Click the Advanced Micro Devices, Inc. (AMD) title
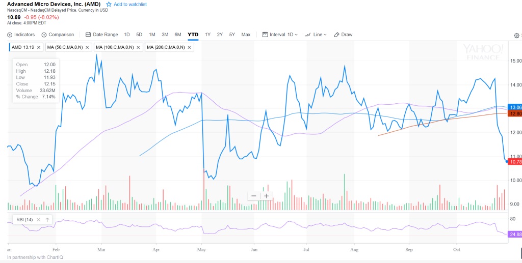Image resolution: width=522 pixels, height=263 pixels. [x=54, y=4]
